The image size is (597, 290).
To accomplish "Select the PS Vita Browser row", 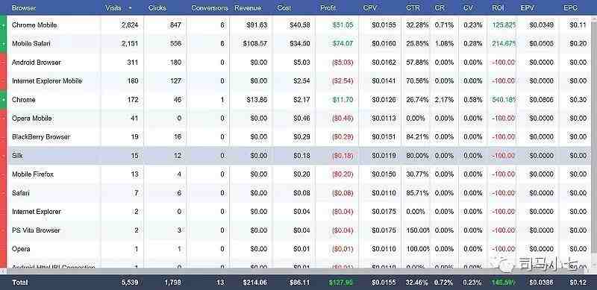I will coord(299,230).
